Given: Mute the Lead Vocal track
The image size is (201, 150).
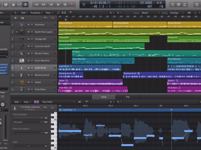Looking at the screenshot, I should click(x=28, y=68).
